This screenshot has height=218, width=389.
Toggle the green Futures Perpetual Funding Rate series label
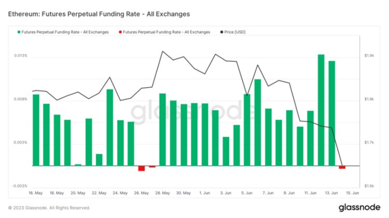pyautogui.click(x=65, y=32)
